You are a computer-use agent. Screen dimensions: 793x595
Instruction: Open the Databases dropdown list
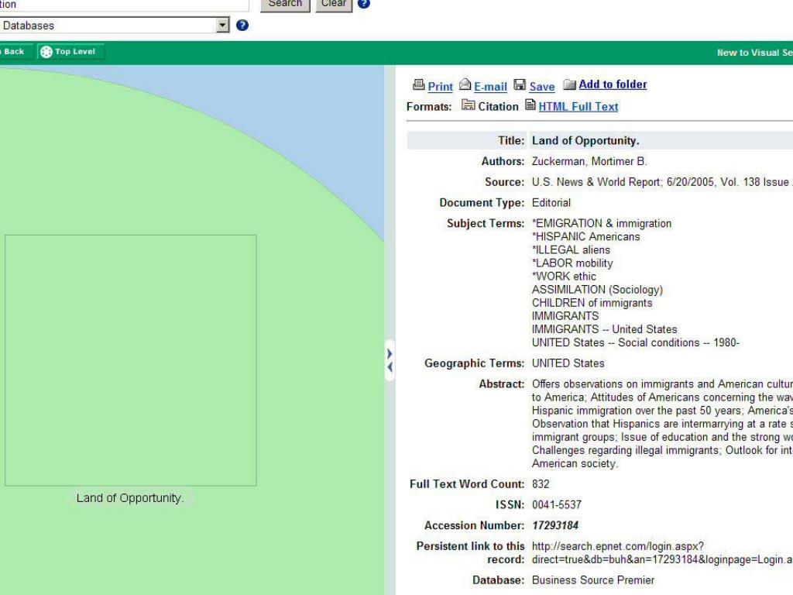[x=224, y=26]
